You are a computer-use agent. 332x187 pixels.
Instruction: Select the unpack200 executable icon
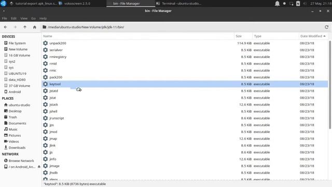pos(45,43)
